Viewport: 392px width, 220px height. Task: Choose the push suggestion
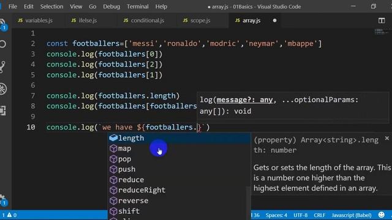click(x=179, y=169)
